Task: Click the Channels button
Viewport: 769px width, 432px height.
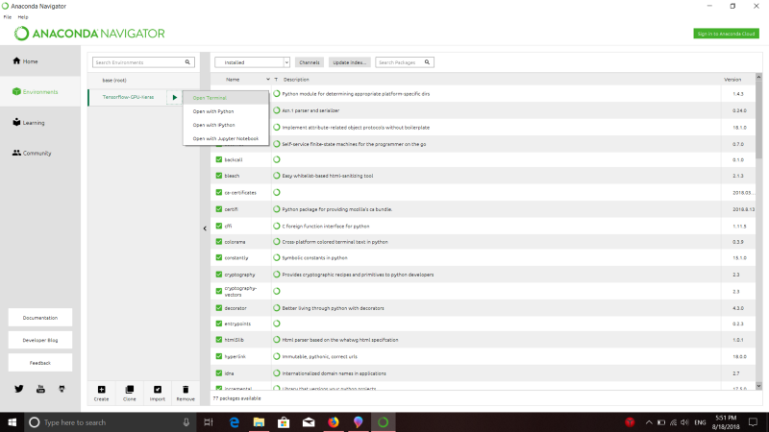Action: 310,62
